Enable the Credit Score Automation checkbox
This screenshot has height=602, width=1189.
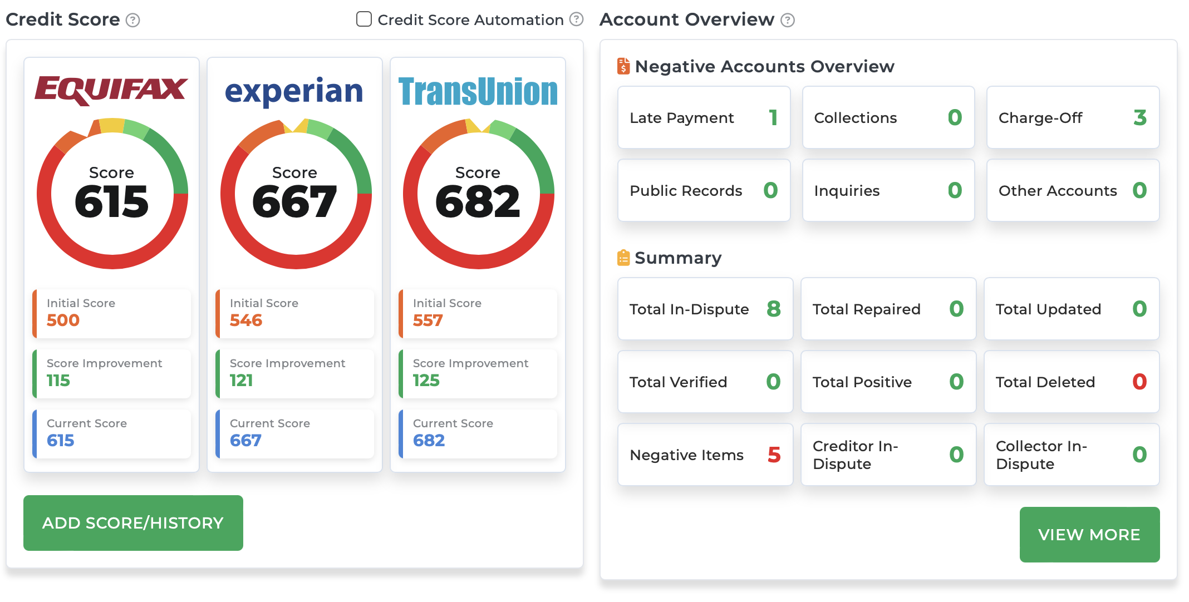(364, 19)
